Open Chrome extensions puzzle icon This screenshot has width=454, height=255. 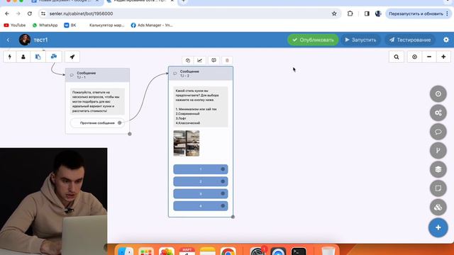click(x=350, y=13)
